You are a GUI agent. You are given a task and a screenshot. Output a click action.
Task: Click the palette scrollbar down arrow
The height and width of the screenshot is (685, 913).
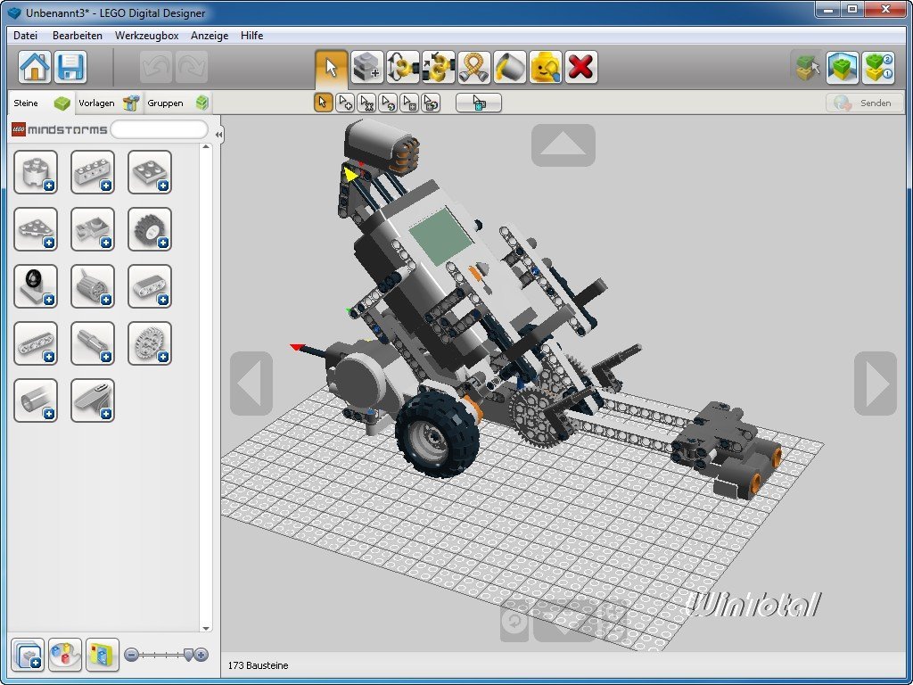pyautogui.click(x=206, y=629)
